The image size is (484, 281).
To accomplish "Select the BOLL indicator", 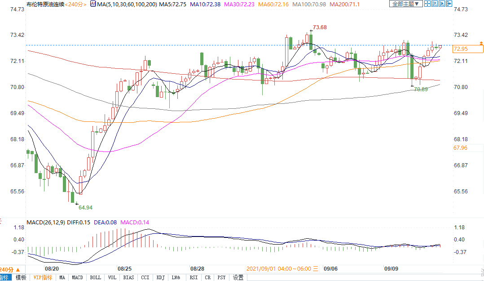I will (x=95, y=277).
